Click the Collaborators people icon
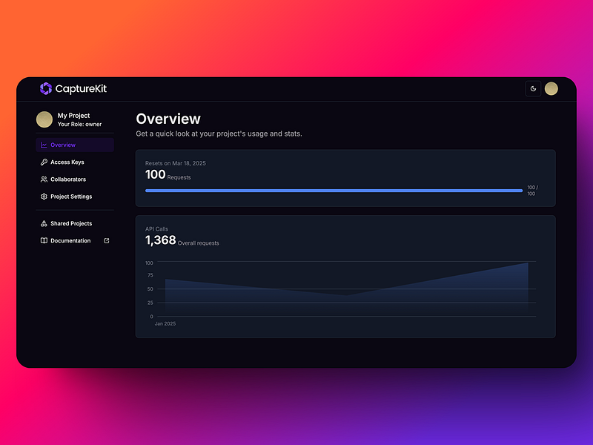 tap(44, 179)
